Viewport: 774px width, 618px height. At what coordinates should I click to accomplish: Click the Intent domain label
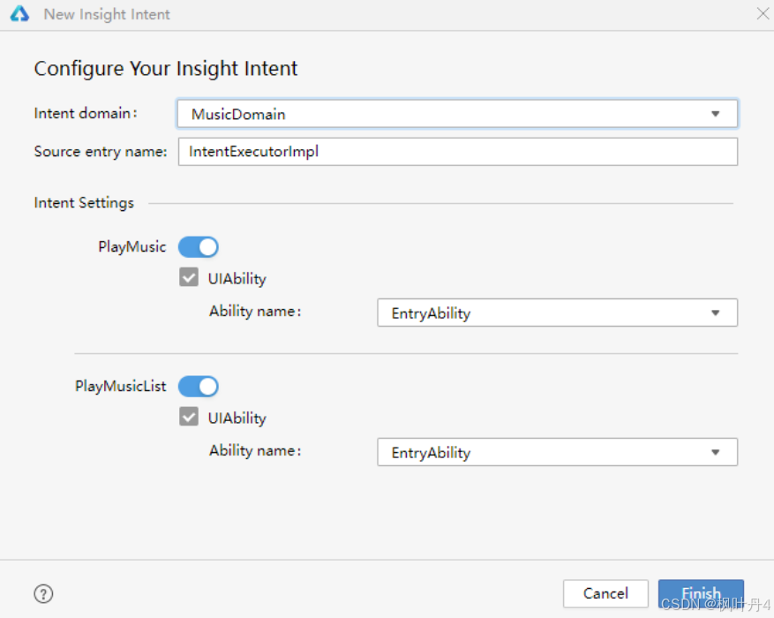86,114
